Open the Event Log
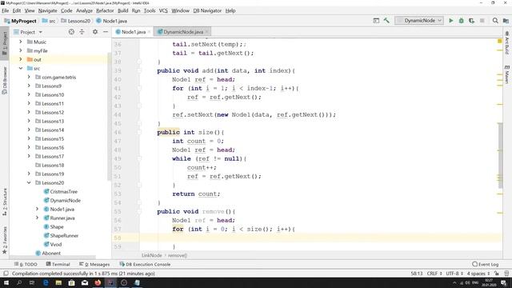This screenshot has width=512, height=288. [486, 264]
